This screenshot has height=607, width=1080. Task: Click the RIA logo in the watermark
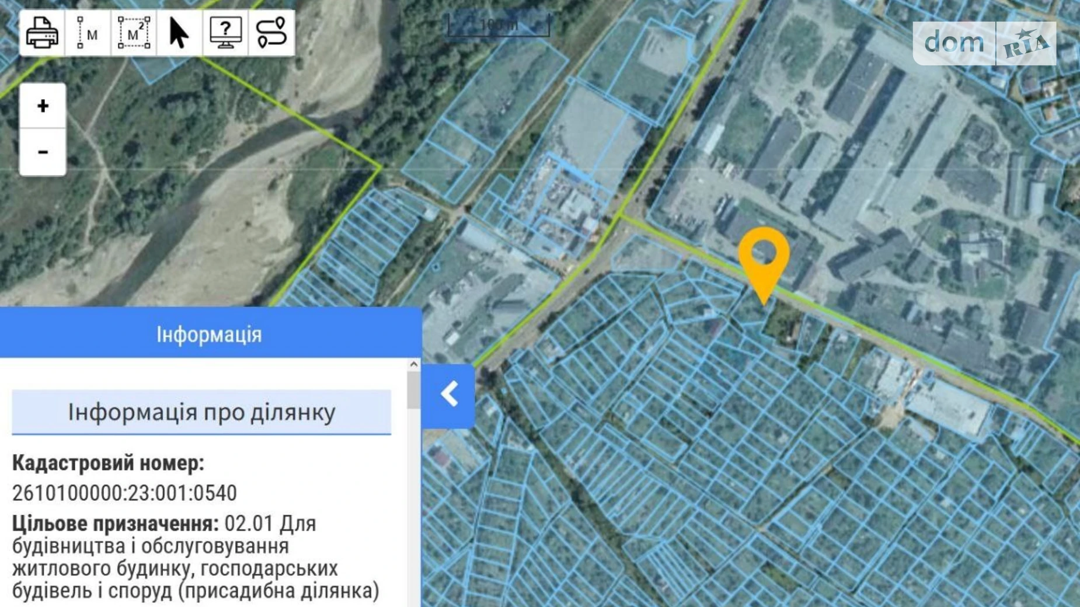[x=1026, y=44]
